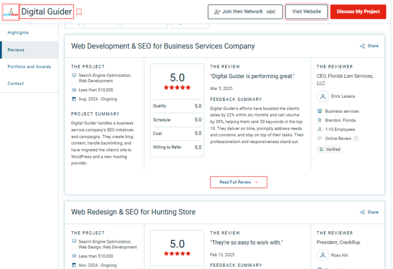Click the Cost 5.0 rating row
Image resolution: width=393 pixels, height=269 pixels.
coord(177,133)
